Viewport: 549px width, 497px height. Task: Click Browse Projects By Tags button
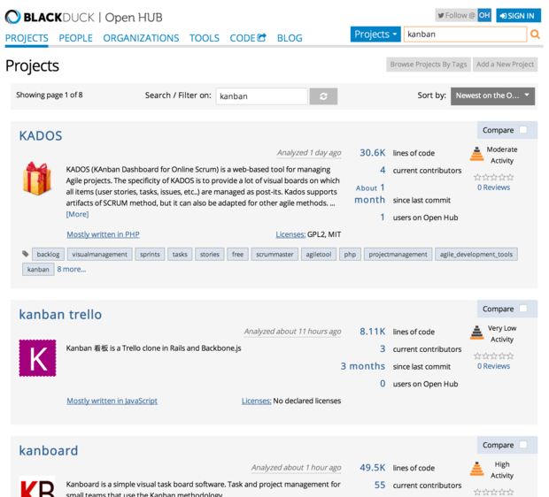coord(429,65)
